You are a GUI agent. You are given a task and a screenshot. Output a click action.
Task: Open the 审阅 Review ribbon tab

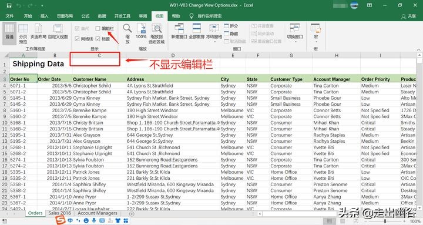coord(143,16)
